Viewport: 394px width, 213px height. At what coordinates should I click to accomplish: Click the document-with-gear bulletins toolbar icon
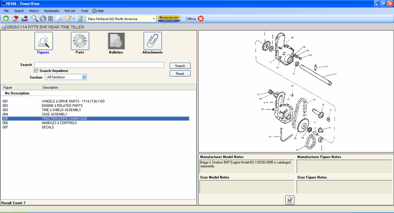point(59,19)
